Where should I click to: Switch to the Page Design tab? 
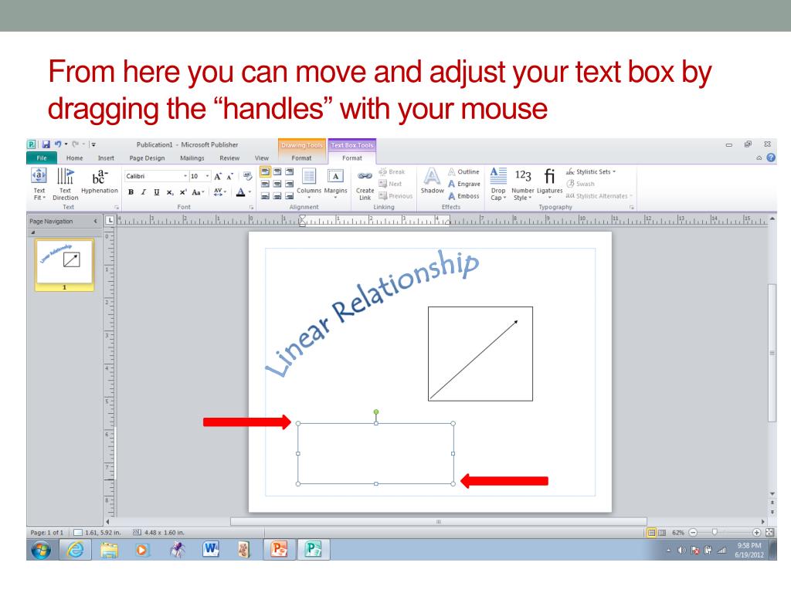click(x=147, y=158)
